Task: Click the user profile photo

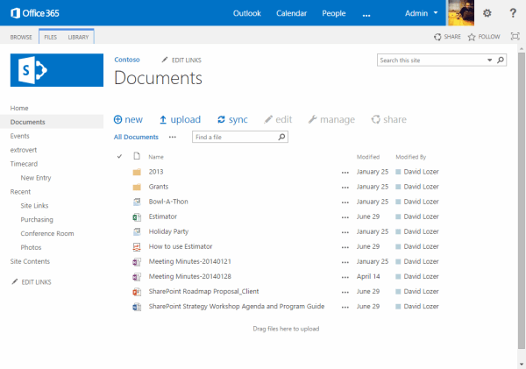Action: coord(461,13)
